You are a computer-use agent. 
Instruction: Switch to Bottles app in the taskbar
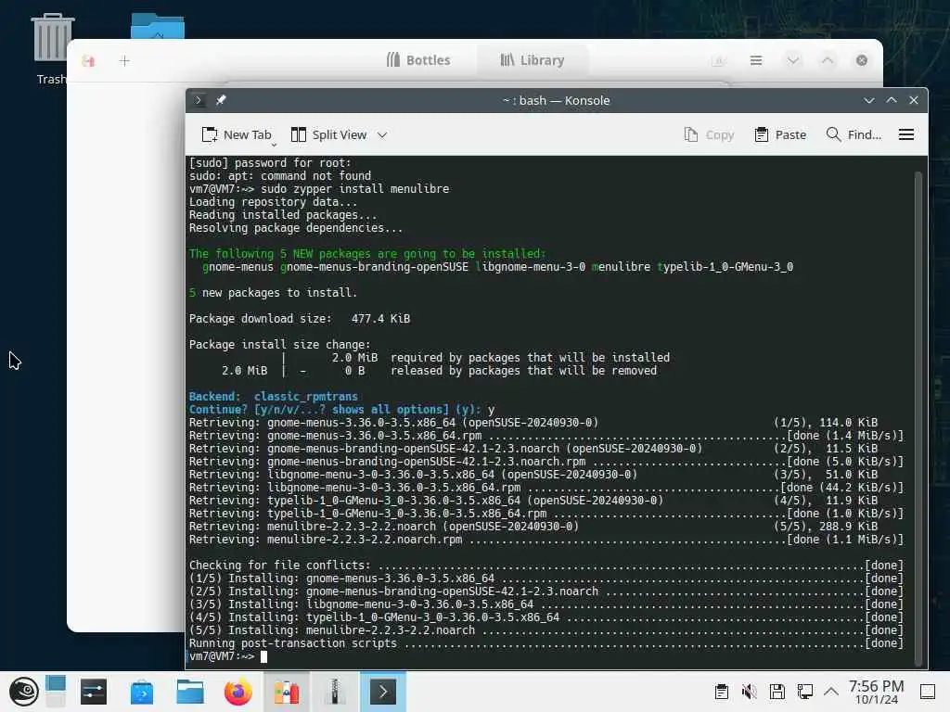[287, 692]
